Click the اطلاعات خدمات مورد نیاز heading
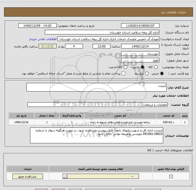This screenshot has width=196, height=190. click(x=171, y=96)
